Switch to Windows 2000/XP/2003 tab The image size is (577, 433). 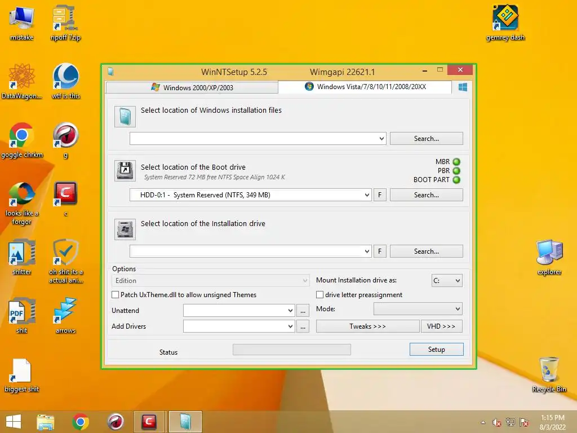pos(192,87)
